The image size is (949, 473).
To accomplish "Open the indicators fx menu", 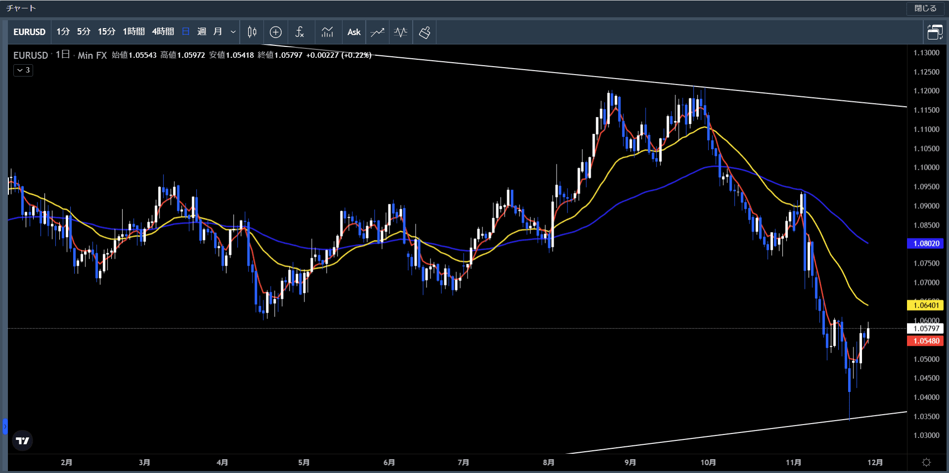I will 300,32.
